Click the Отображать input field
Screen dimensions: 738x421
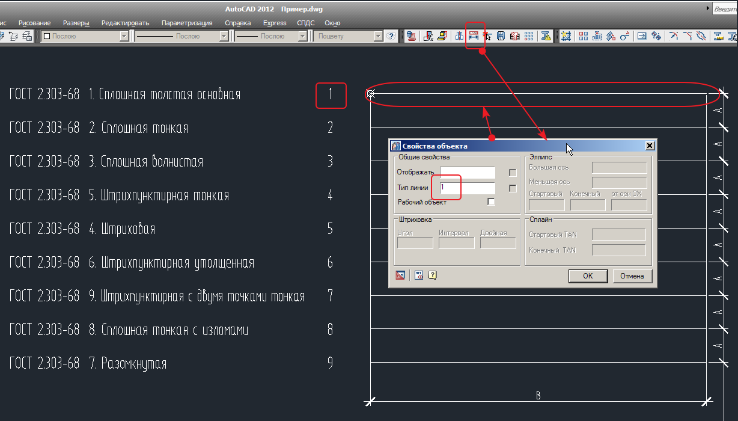467,173
